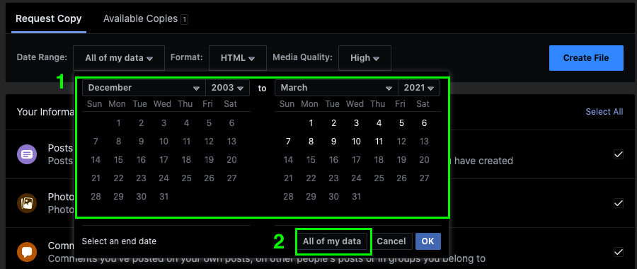Open the Media Quality High dropdown
The height and width of the screenshot is (269, 637).
(365, 58)
